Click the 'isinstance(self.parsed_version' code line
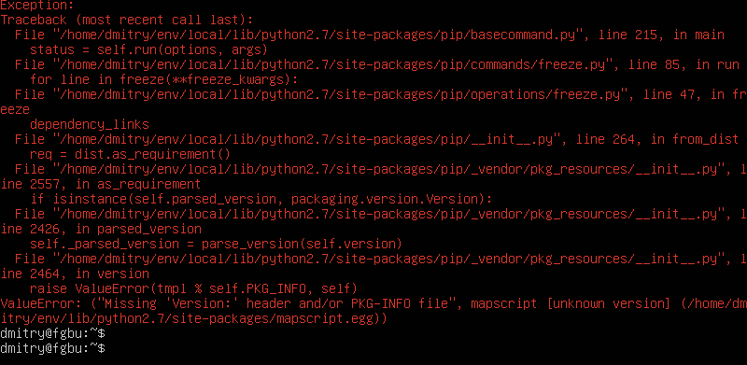Screen dimensions: 747x365 pos(261,199)
